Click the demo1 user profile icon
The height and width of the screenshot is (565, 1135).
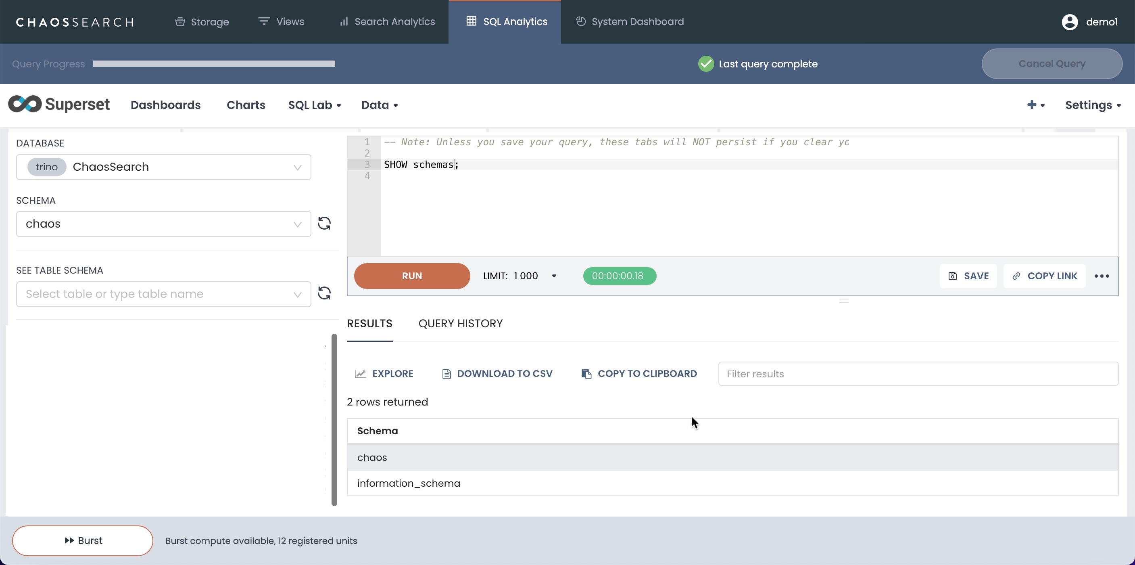(1069, 22)
